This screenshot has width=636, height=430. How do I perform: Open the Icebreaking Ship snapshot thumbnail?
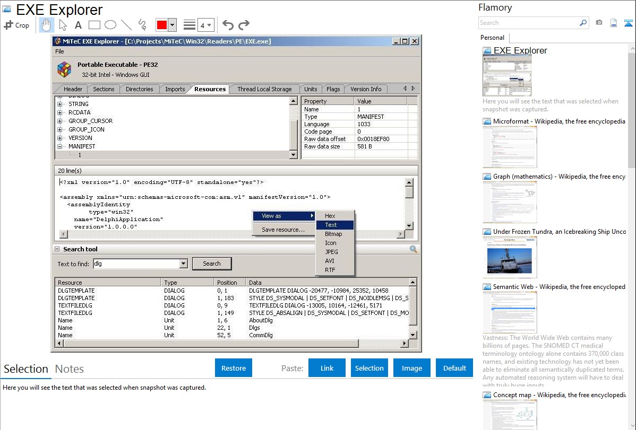point(510,257)
